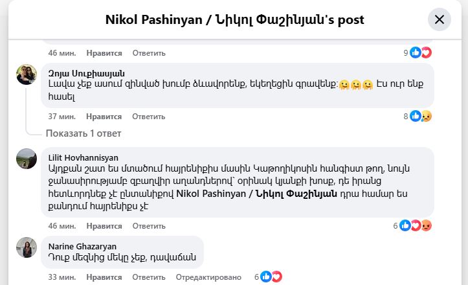468x285 pixels.
Task: View reactions on Զոյա Սուքիասյան's comment
Action: tap(420, 117)
